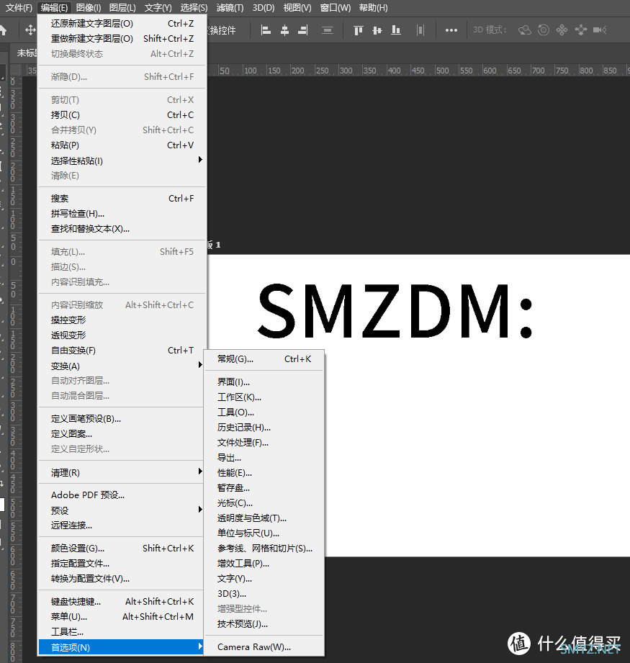The image size is (630, 663).
Task: Open 查找和替换文本(X)... entry
Action: 122,229
